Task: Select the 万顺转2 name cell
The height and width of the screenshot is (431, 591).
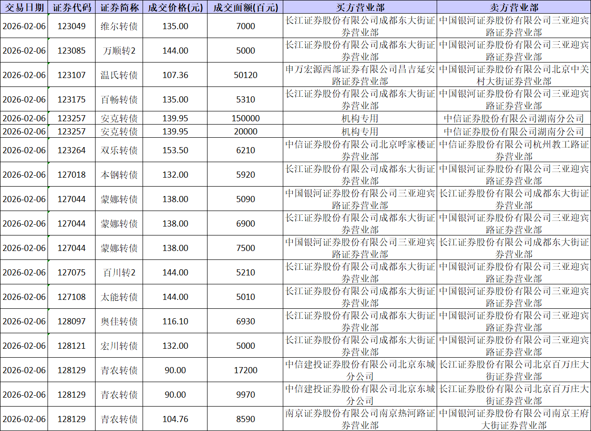Action: click(119, 51)
